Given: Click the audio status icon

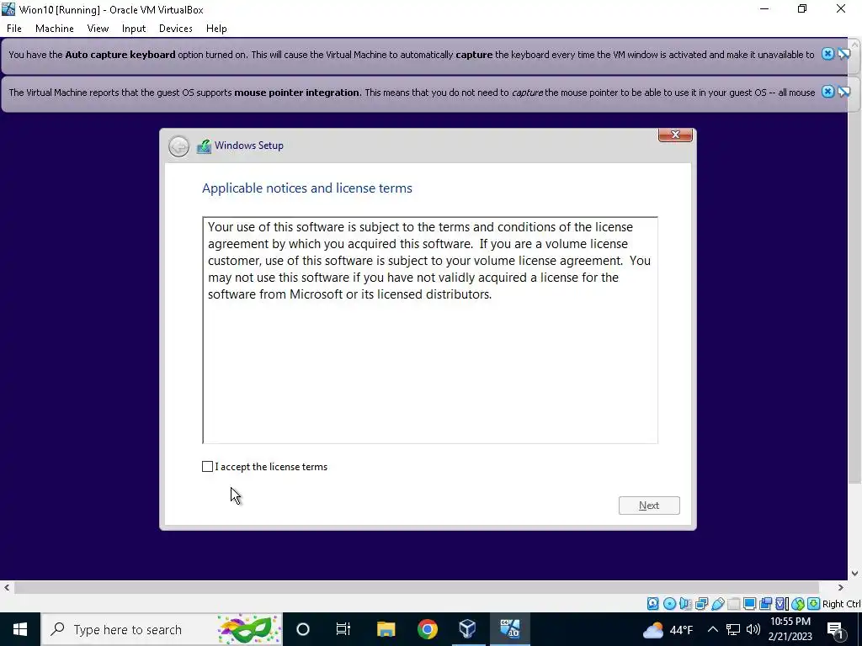Looking at the screenshot, I should pyautogui.click(x=685, y=604).
